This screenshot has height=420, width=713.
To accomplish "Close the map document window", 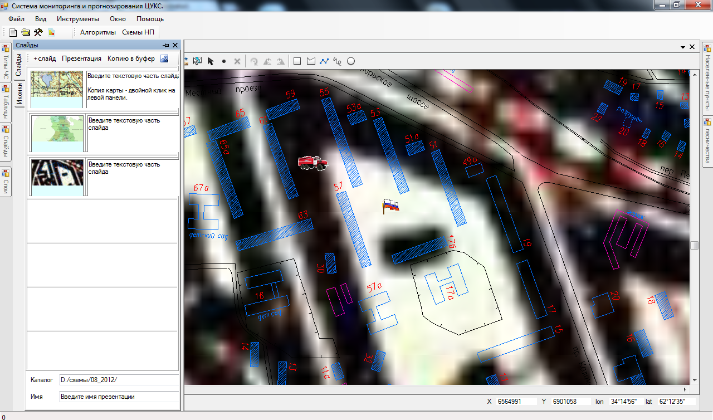I will pyautogui.click(x=692, y=47).
